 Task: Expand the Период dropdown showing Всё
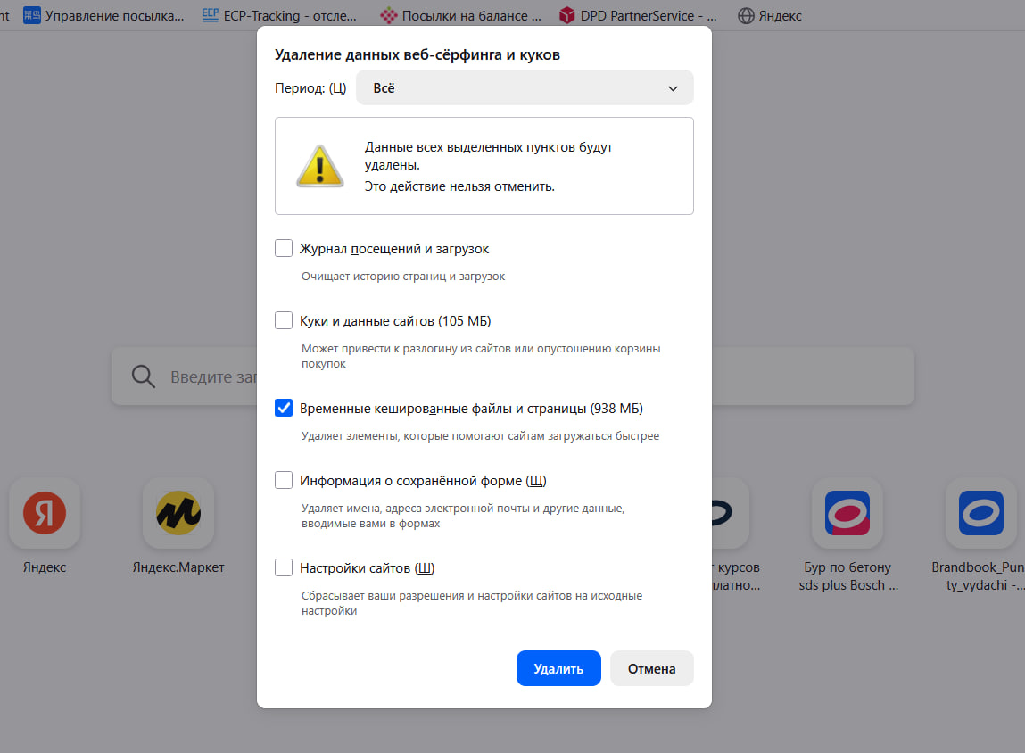525,87
